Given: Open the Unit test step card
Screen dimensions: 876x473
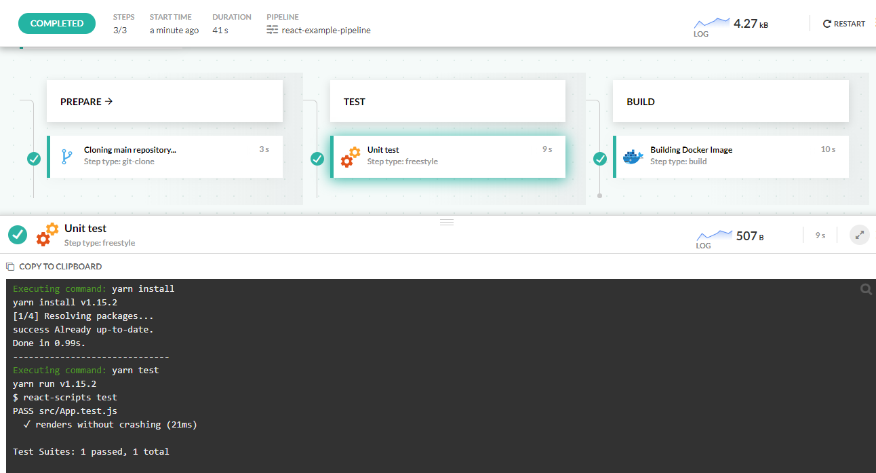Looking at the screenshot, I should pyautogui.click(x=447, y=157).
